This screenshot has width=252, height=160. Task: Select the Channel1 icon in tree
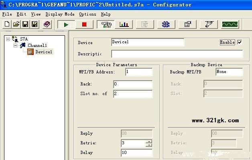pos(22,45)
